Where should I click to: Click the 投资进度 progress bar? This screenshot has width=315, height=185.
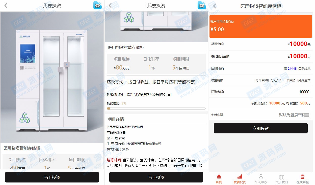(x=156, y=108)
